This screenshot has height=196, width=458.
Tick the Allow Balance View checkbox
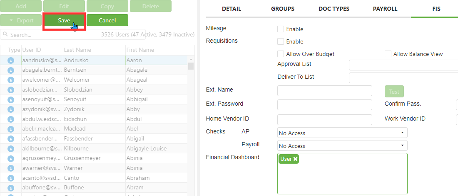388,54
